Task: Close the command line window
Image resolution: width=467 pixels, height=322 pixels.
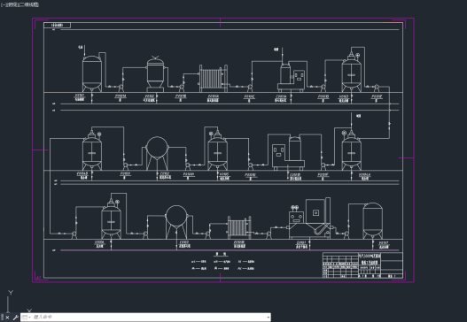Action: pos(7,318)
